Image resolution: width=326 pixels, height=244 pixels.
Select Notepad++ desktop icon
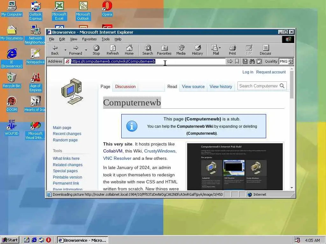pyautogui.click(x=35, y=57)
